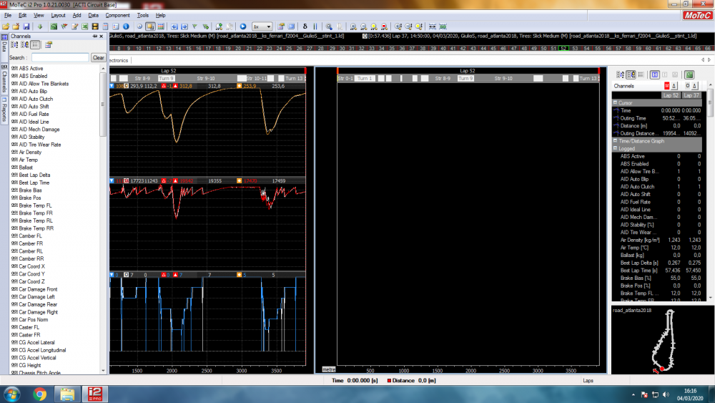The width and height of the screenshot is (715, 403).
Task: Click the Best Lap Time [s] row
Action: click(656, 270)
